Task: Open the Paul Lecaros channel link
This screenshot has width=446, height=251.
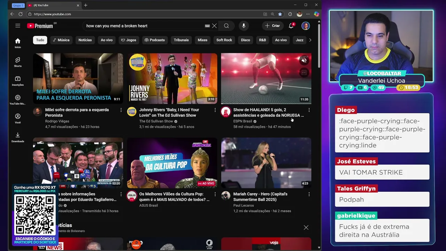Action: click(243, 206)
